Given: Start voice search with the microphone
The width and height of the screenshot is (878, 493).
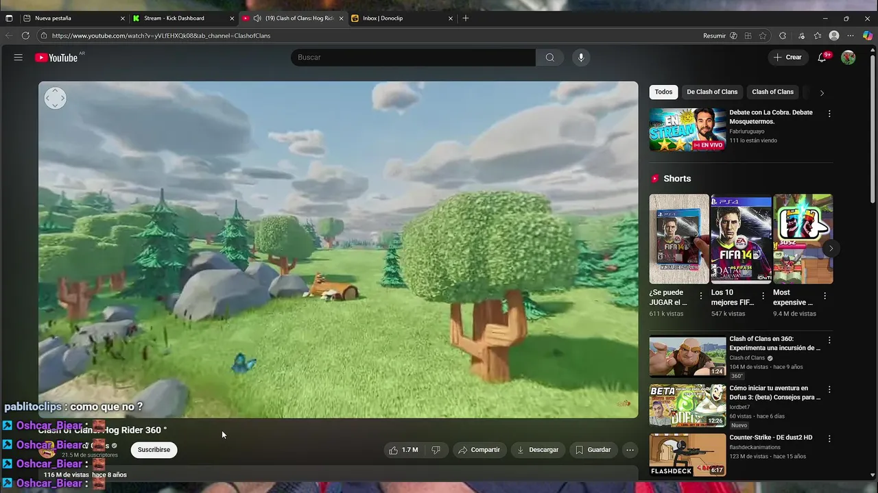Looking at the screenshot, I should [581, 58].
